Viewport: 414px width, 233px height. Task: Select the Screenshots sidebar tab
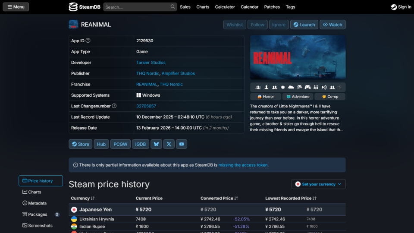41,225
